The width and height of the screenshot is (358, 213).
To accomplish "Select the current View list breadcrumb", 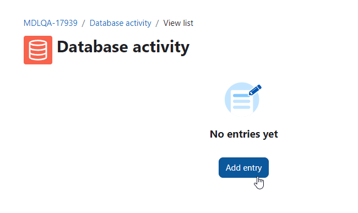I will [x=178, y=23].
